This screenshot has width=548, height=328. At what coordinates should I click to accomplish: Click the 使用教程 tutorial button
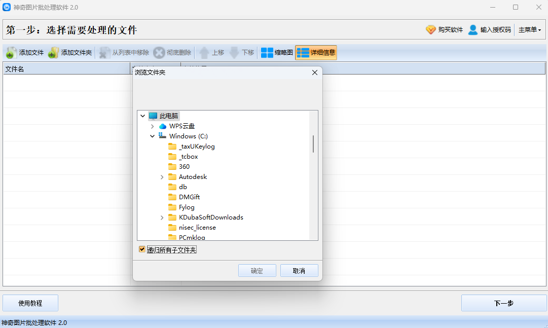click(x=30, y=303)
